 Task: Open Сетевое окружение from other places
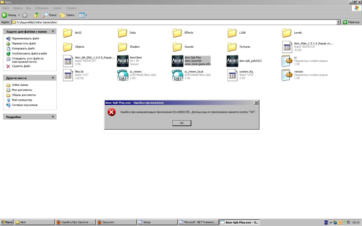click(25, 105)
